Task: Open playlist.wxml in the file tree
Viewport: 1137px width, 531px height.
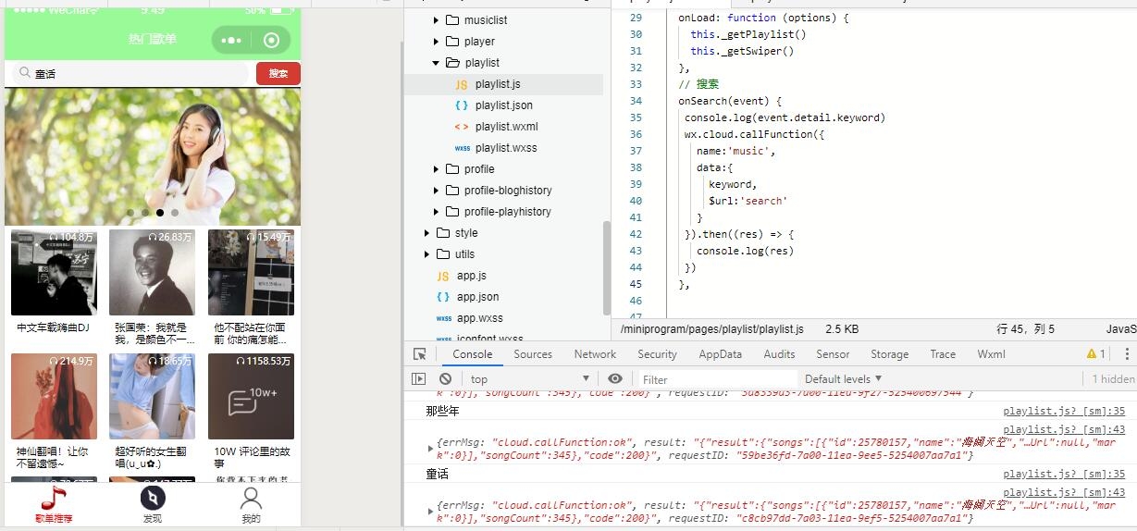Action: click(x=506, y=127)
